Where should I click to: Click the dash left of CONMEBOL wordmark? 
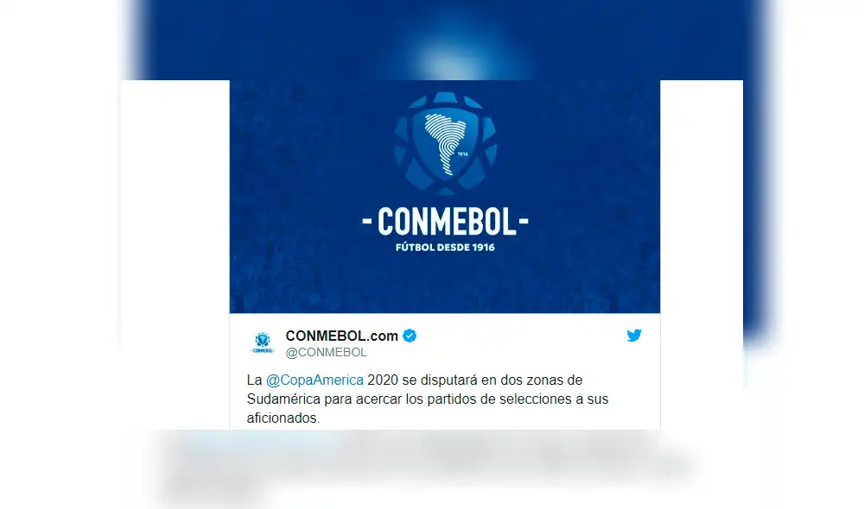click(x=367, y=221)
